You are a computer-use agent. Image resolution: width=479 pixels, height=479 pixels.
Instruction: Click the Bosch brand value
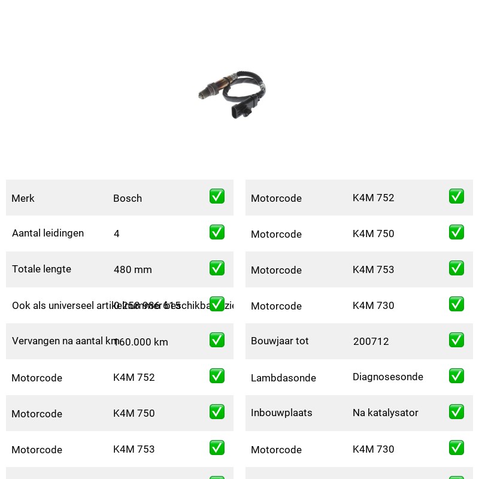pos(128,198)
